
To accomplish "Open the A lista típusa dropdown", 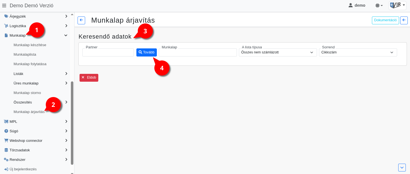I will 277,52.
